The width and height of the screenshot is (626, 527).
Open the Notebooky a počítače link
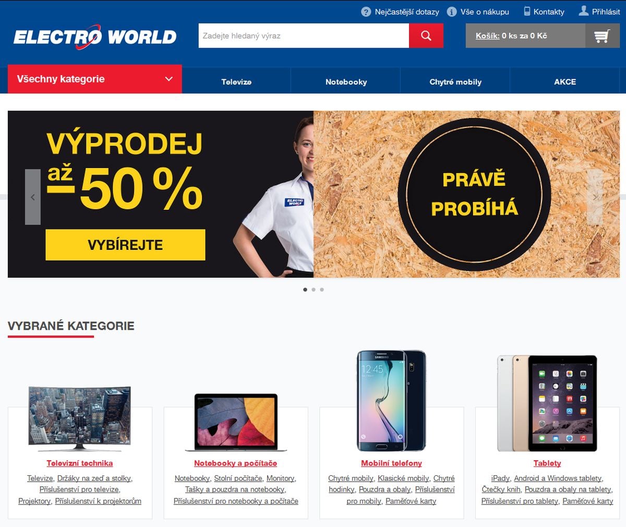(235, 463)
